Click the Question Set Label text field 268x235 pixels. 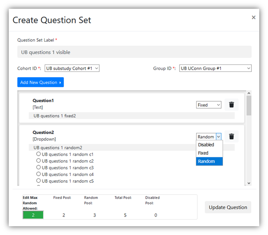click(x=134, y=52)
